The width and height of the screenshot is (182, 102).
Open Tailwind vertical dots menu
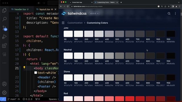click(x=175, y=14)
